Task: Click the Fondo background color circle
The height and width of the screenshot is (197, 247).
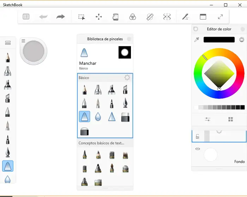Action: click(211, 155)
